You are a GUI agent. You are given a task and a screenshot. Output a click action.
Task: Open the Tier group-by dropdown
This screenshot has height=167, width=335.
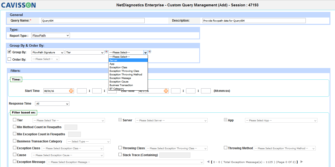click(85, 52)
